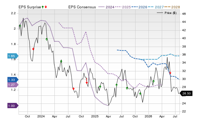The image size is (198, 118).
Task: Click the red down arrow in EPS Surprise legend
Action: pyautogui.click(x=46, y=7)
